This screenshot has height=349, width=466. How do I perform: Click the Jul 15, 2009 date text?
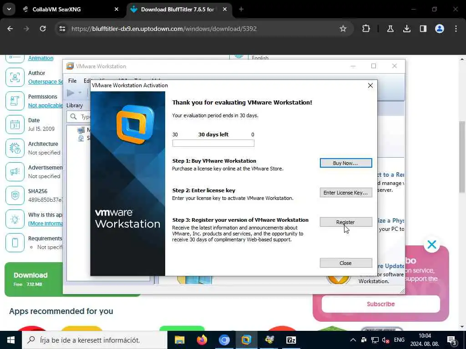tap(41, 129)
